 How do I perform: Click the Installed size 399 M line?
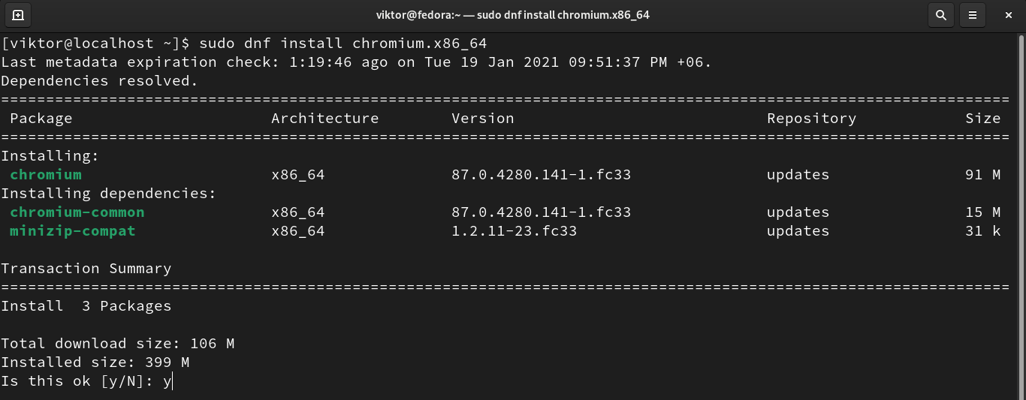point(95,362)
